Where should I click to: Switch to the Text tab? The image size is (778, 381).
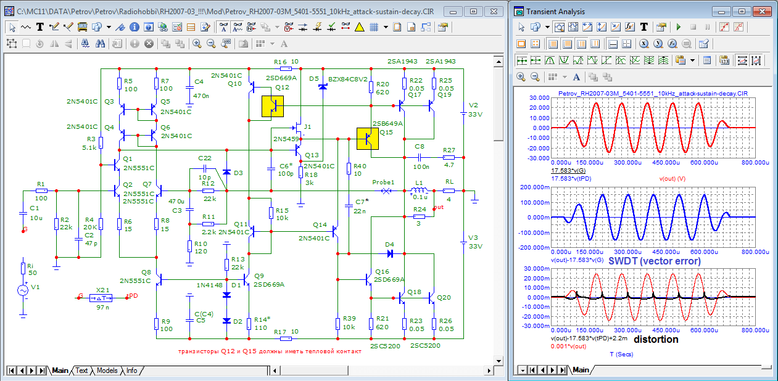tap(81, 371)
